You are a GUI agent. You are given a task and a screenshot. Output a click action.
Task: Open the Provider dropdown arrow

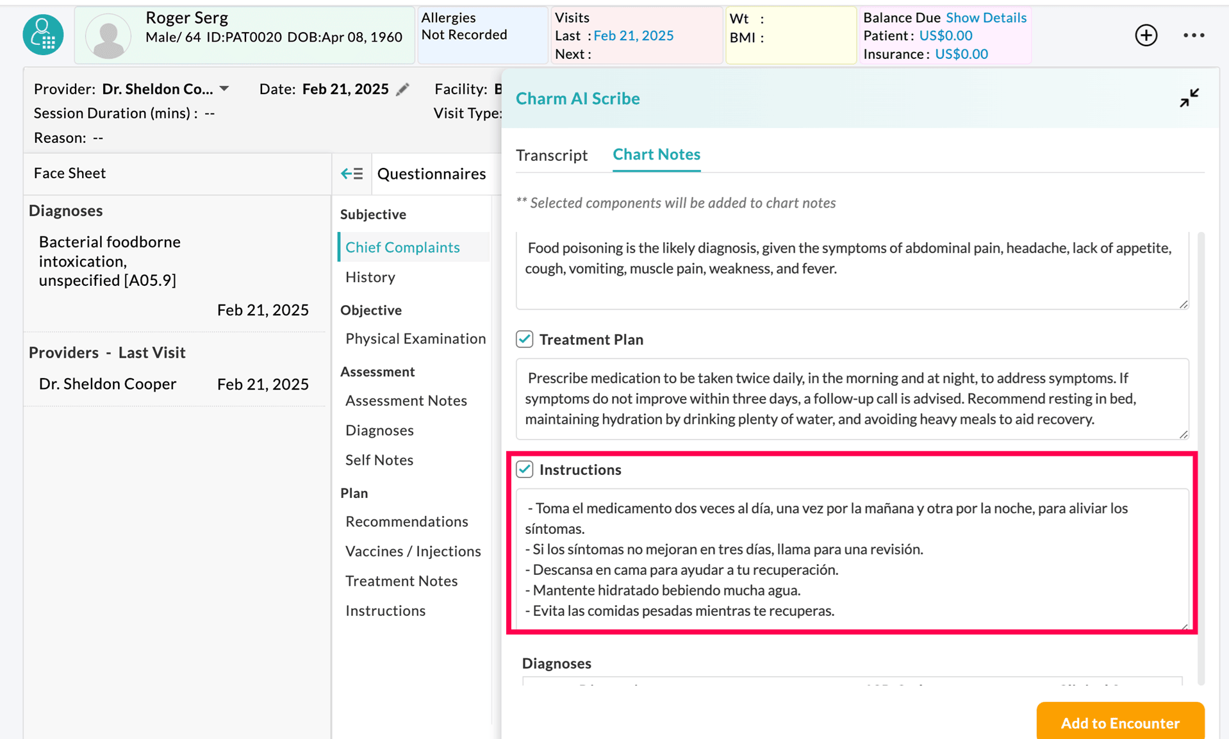224,89
